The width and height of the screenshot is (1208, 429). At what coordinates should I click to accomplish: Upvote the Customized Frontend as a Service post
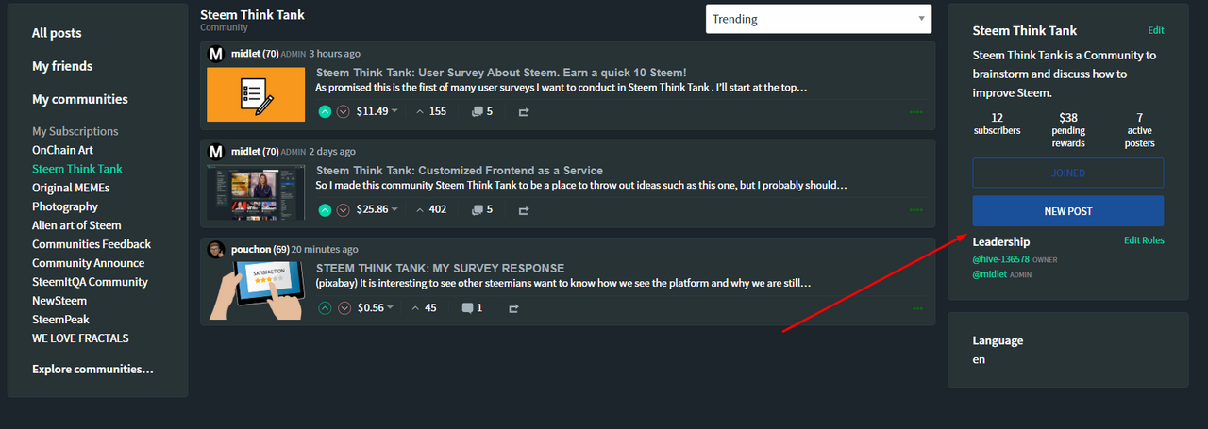tap(325, 209)
